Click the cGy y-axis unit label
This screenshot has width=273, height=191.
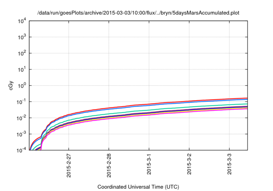pos(11,86)
